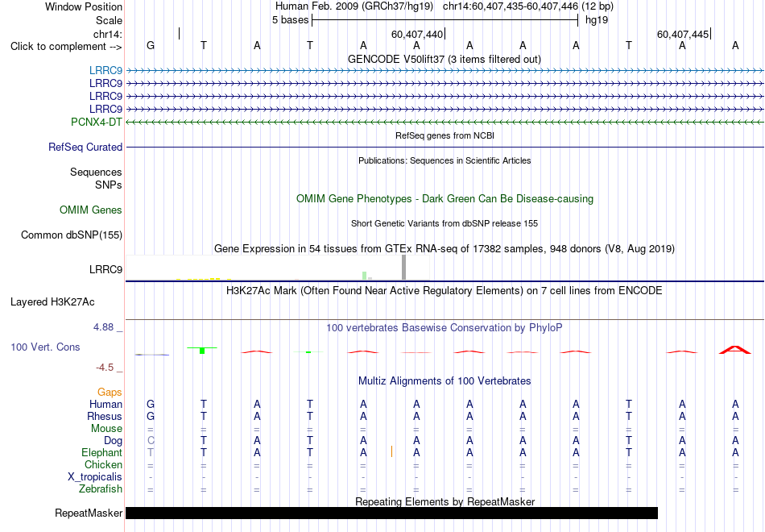The width and height of the screenshot is (765, 532).
Task: Select the "Chicken" alignment row label
Action: [x=103, y=464]
